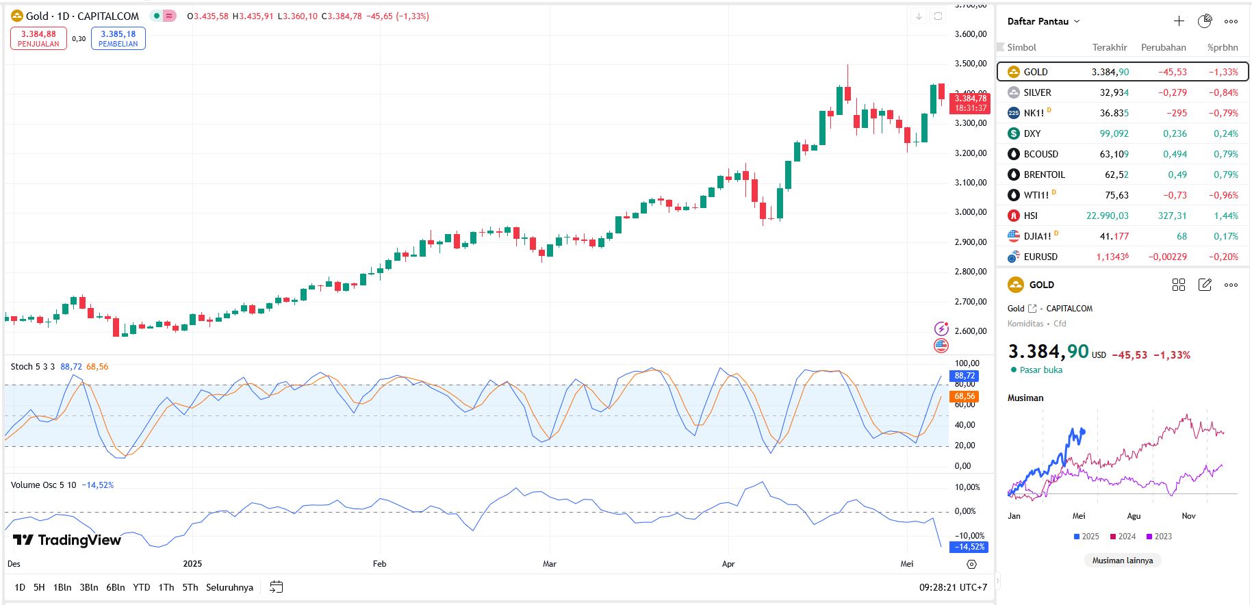Toggle the 2025 series in seasonal legend
This screenshot has height=605, width=1252.
click(1086, 537)
